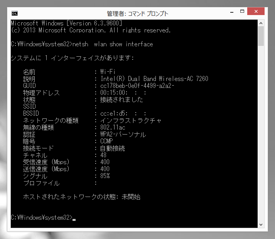
Task: Click the Microsoft Windows Version 6.3.9600 line
Action: coord(66,23)
